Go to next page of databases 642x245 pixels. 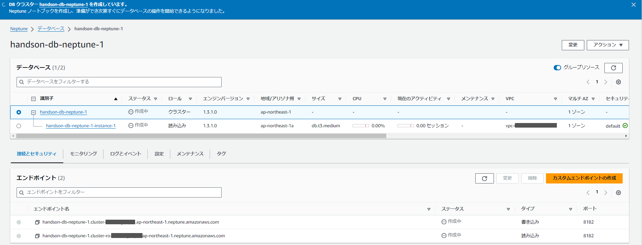coord(605,82)
